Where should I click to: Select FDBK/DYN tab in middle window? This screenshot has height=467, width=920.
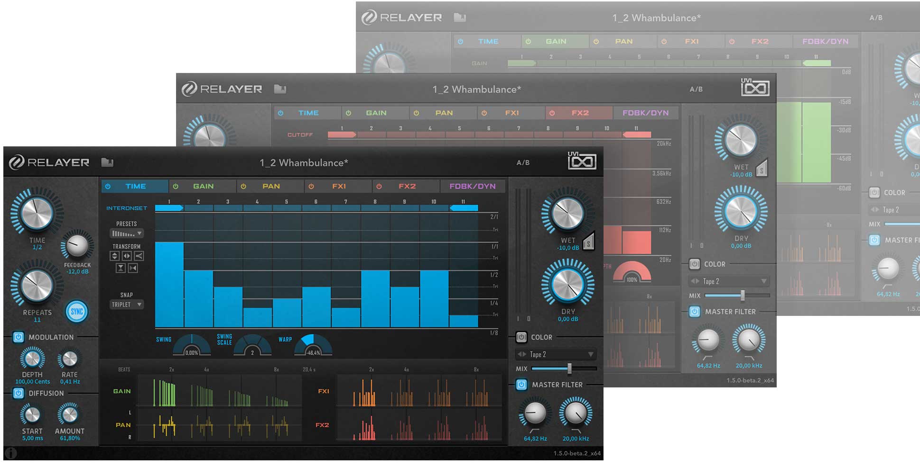(x=646, y=113)
